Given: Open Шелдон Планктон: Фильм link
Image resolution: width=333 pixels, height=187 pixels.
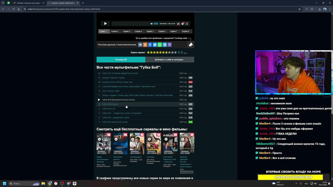Looking at the screenshot, I should [113, 78].
